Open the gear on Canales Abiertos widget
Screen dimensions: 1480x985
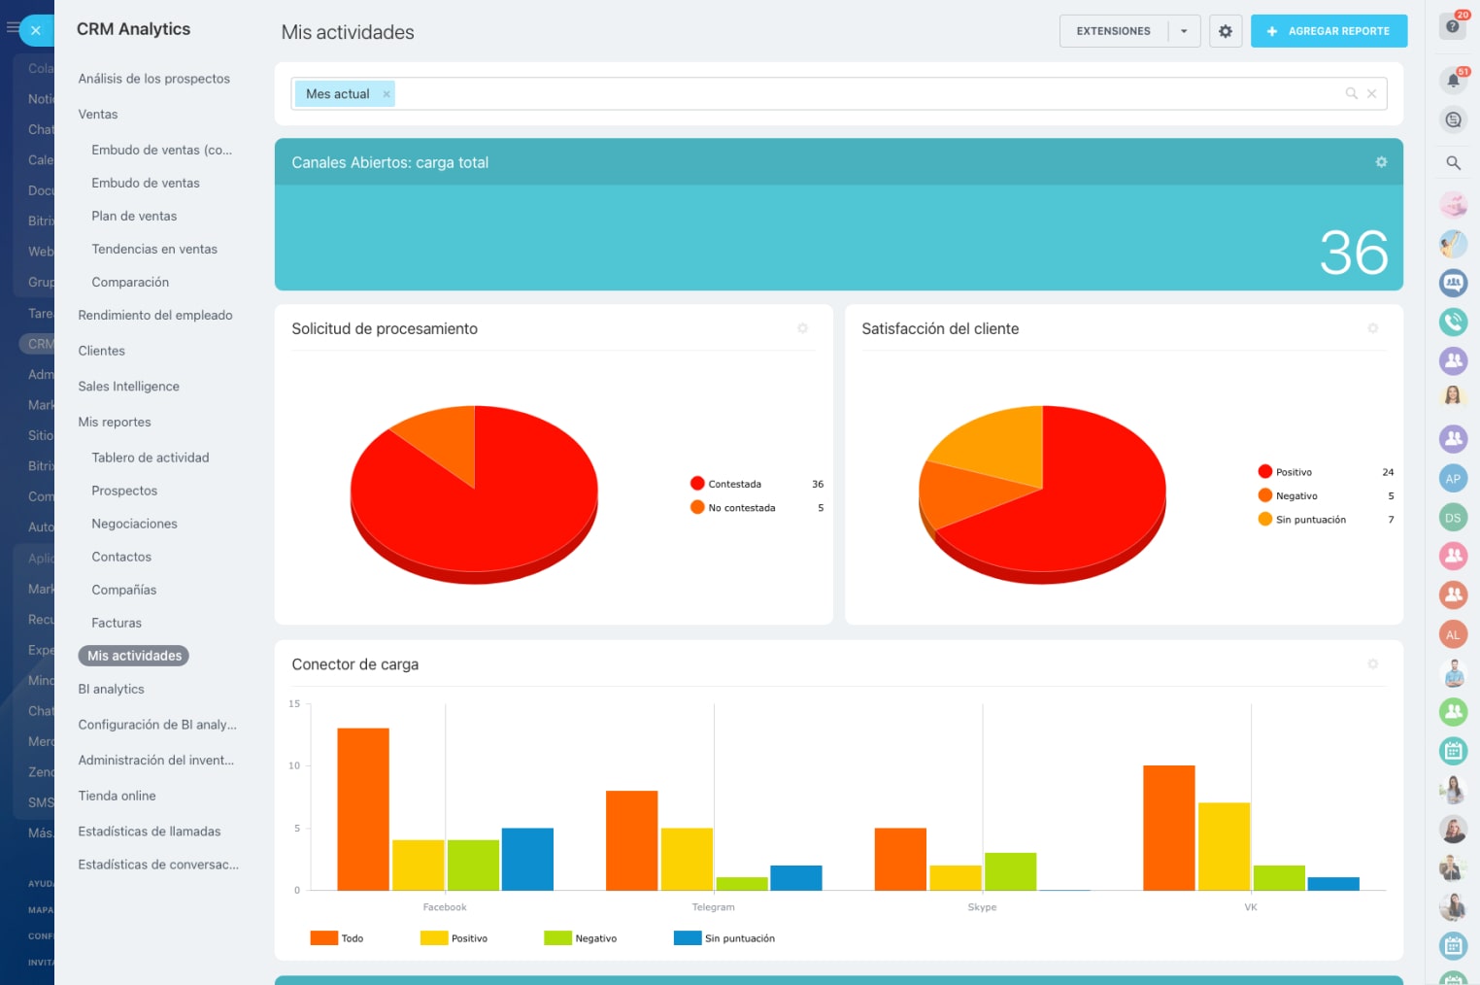pos(1381,162)
